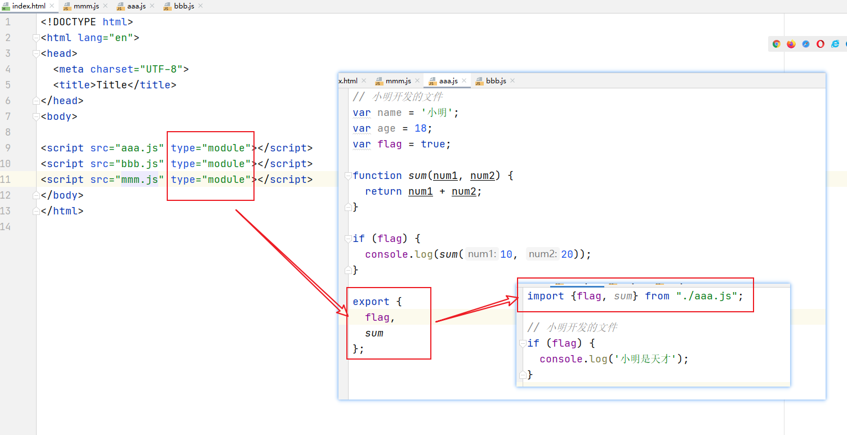Click JS file icon on top bbb.js tab

167,6
